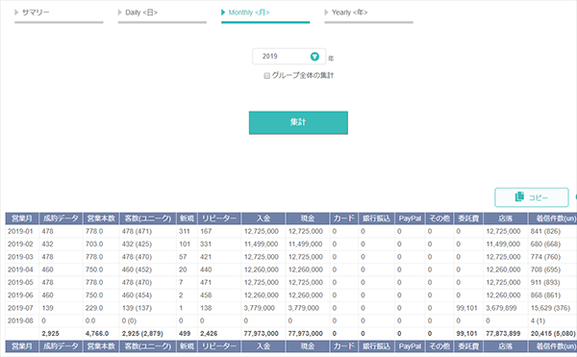Click the bottom 委託費 footer header
Image resolution: width=577 pixels, height=357 pixels.
(x=468, y=346)
